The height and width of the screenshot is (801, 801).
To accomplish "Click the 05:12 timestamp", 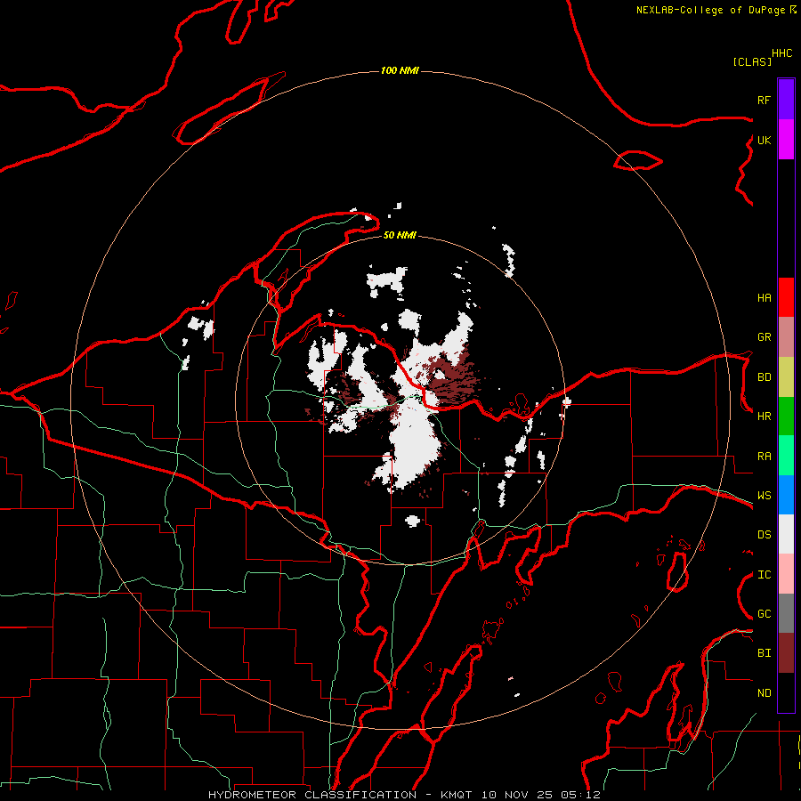I will 580,795.
